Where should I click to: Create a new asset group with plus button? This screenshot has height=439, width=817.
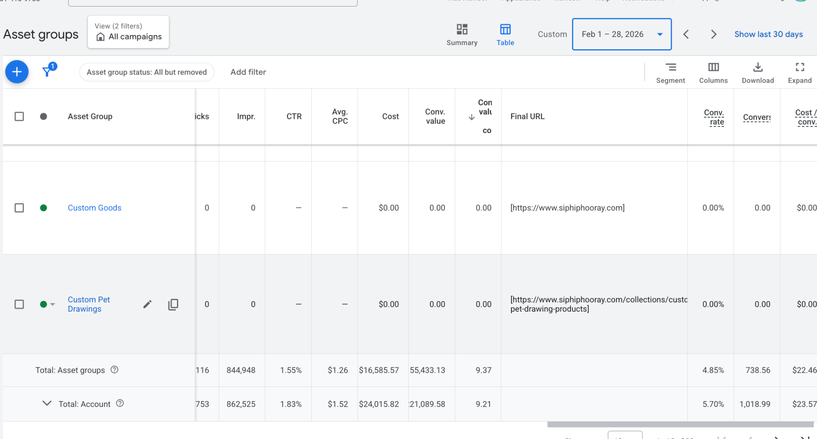pos(17,72)
